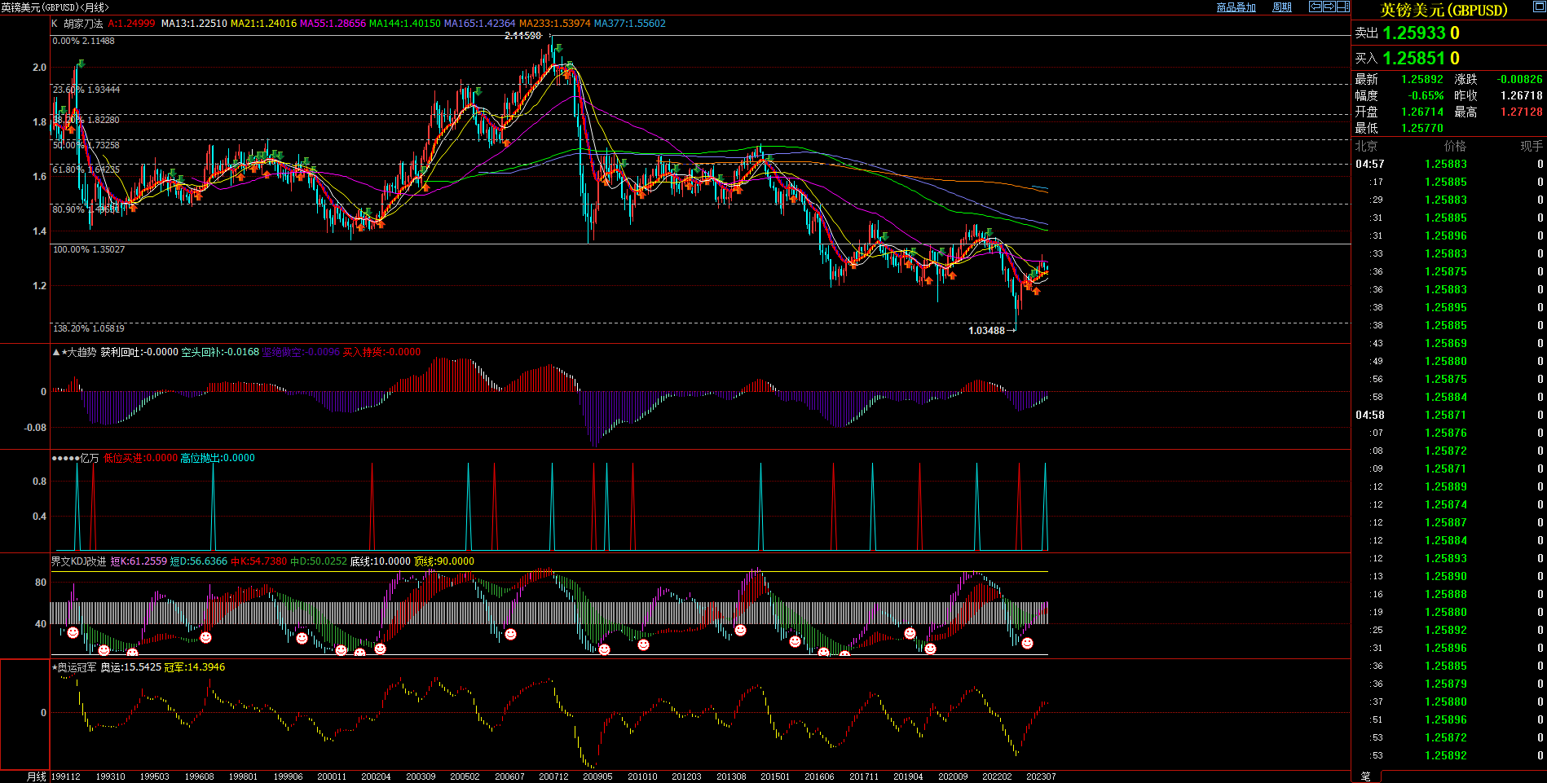Image resolution: width=1547 pixels, height=783 pixels.
Task: Click the 卖出 sell price 1.25933
Action: coord(1414,33)
